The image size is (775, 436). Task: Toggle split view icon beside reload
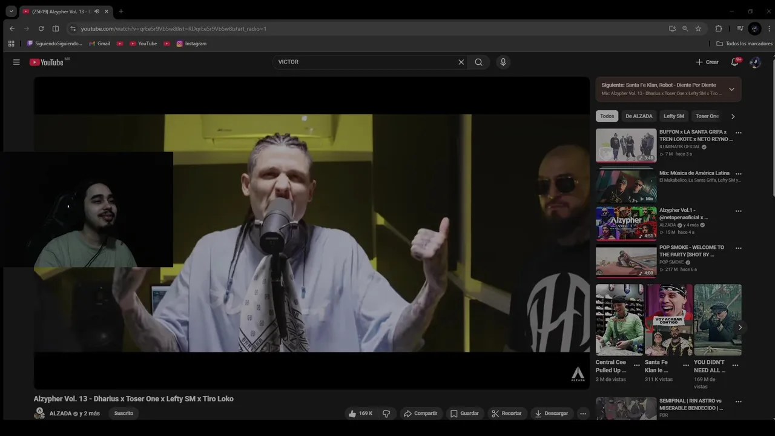click(x=56, y=28)
